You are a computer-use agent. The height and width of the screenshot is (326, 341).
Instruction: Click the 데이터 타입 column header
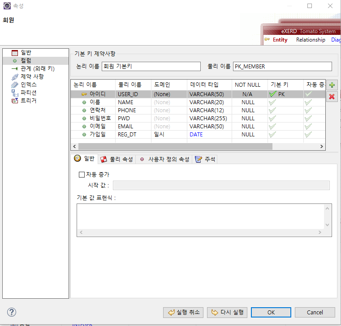[x=209, y=85]
